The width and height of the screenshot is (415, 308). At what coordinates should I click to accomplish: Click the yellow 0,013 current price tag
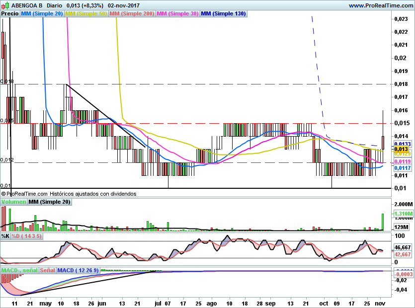[401, 149]
